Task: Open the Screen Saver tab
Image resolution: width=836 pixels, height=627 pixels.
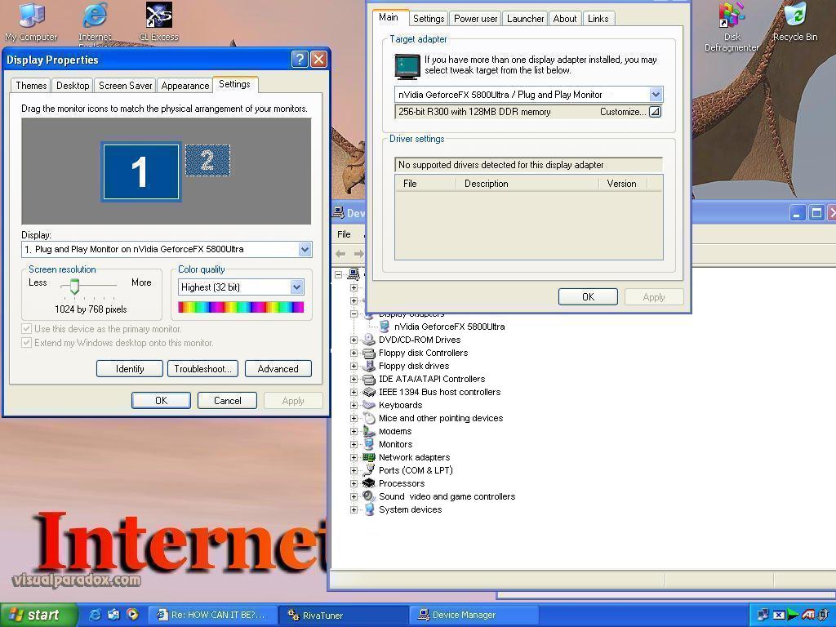Action: (125, 85)
